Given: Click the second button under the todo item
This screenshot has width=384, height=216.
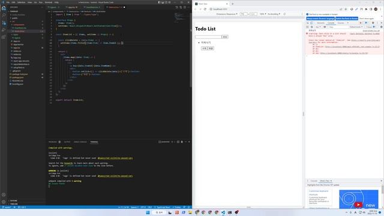Looking at the screenshot, I should coord(211,48).
